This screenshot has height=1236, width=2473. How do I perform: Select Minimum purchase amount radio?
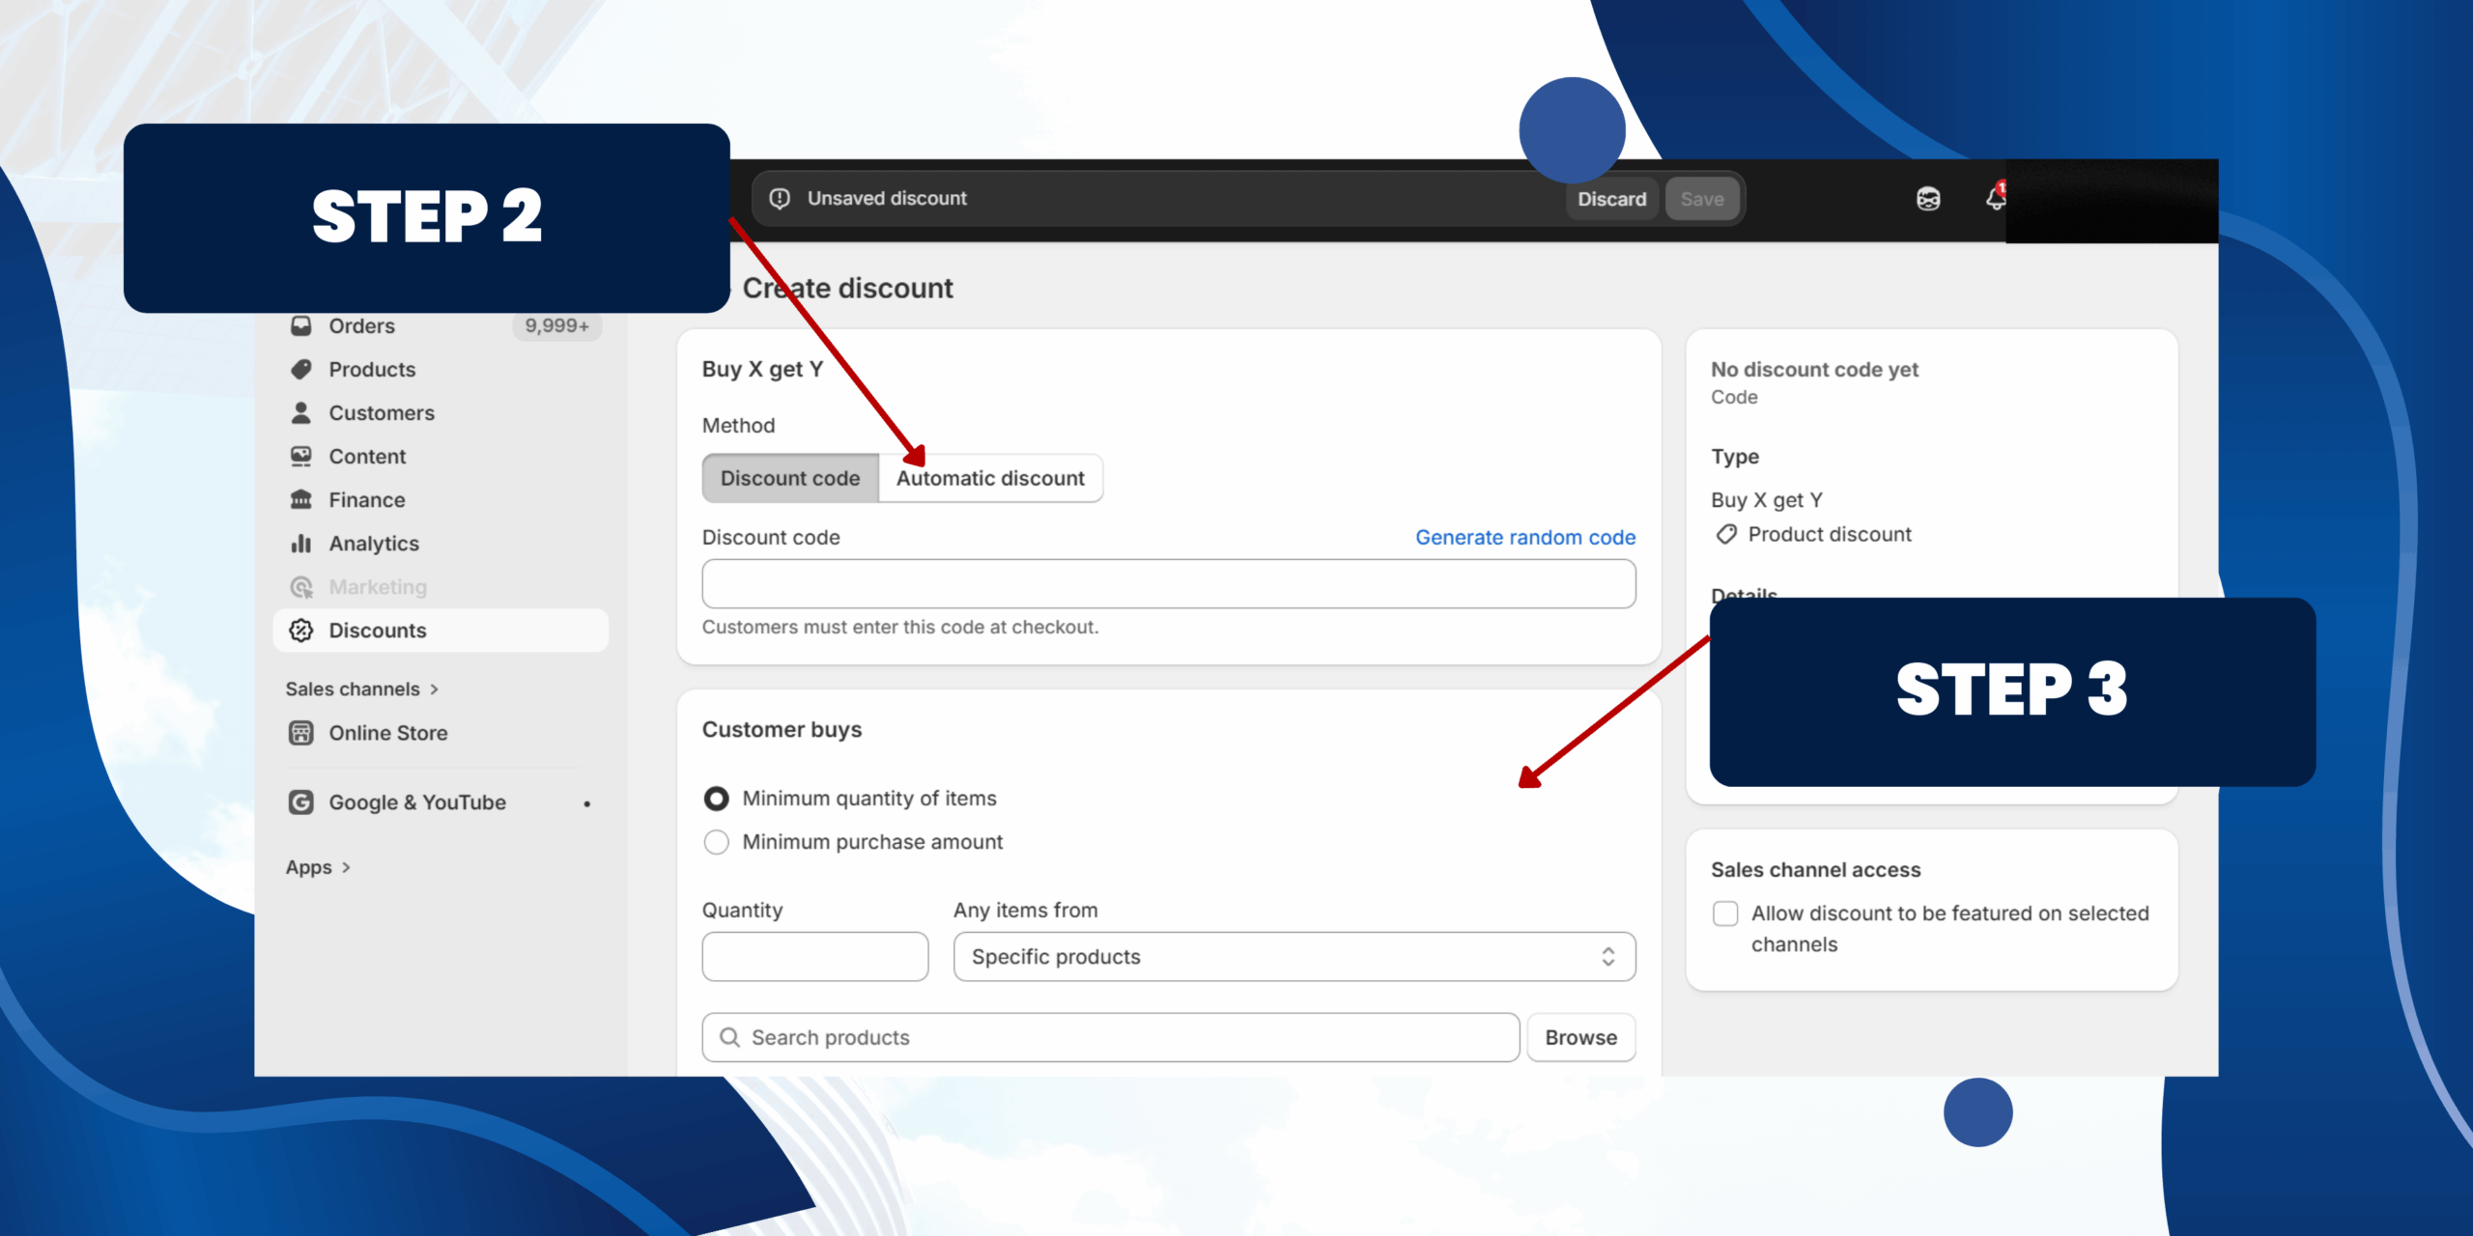coord(716,842)
